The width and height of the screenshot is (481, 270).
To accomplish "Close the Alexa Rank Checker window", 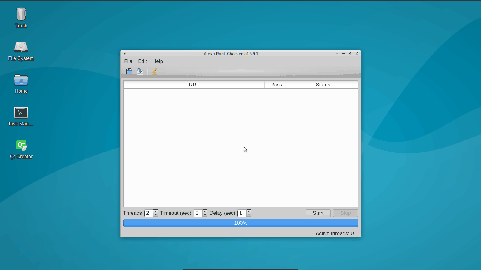I will coord(357,54).
